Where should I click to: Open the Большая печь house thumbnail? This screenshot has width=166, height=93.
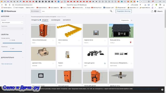pos(121,31)
